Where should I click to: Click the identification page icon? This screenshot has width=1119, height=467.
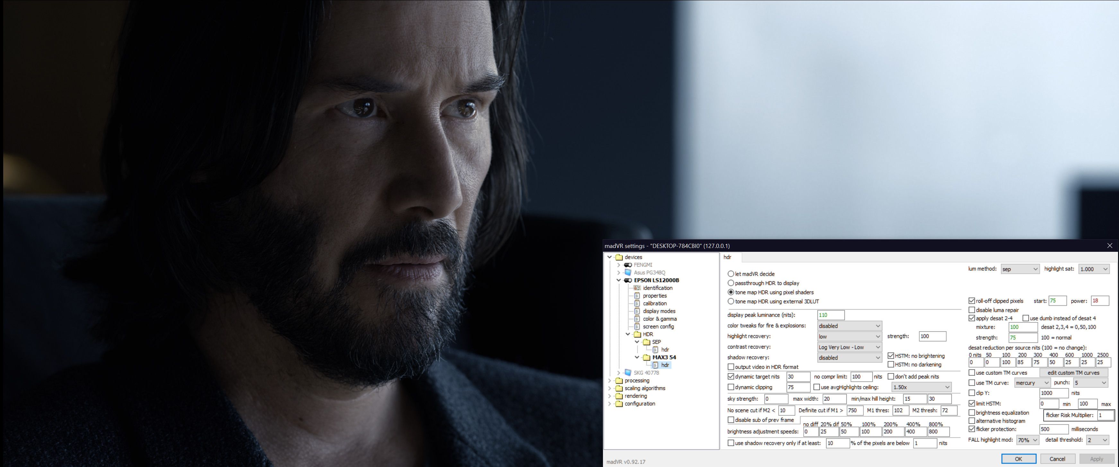coord(637,288)
